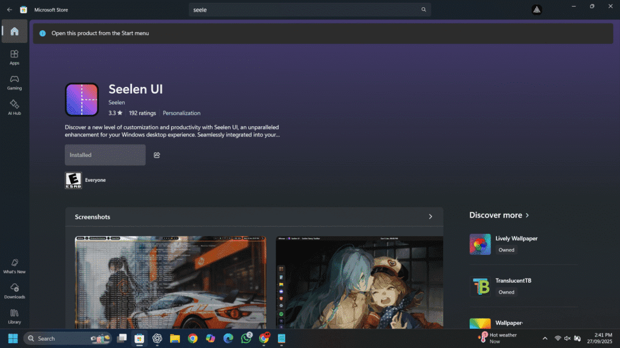The height and width of the screenshot is (348, 620).
Task: Open What's New in sidebar
Action: pyautogui.click(x=15, y=266)
